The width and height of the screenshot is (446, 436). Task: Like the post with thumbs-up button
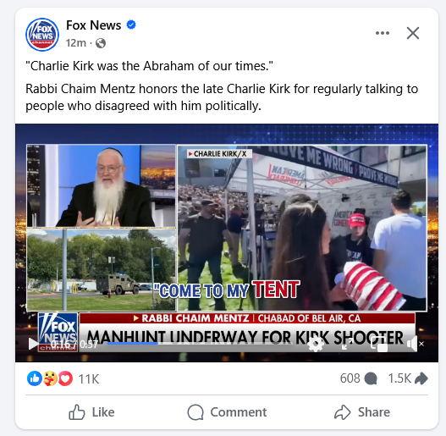(91, 412)
